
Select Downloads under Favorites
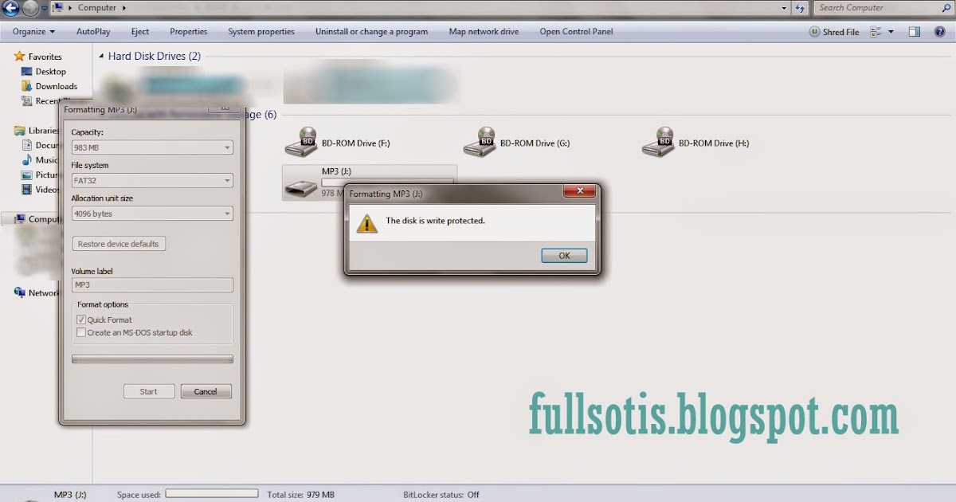pos(56,86)
